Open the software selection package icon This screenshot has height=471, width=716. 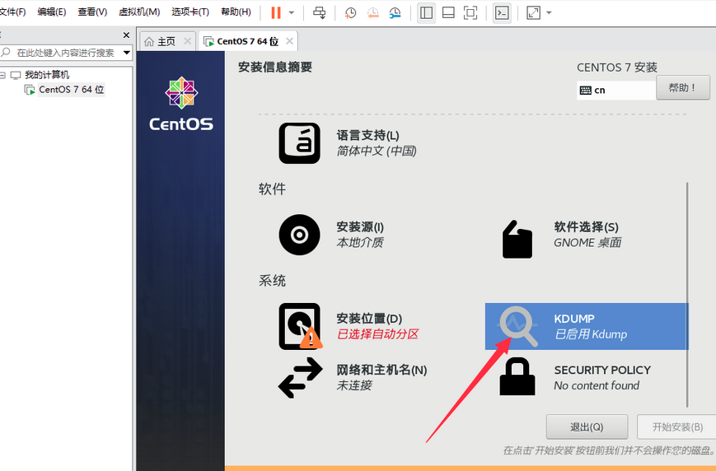point(519,238)
